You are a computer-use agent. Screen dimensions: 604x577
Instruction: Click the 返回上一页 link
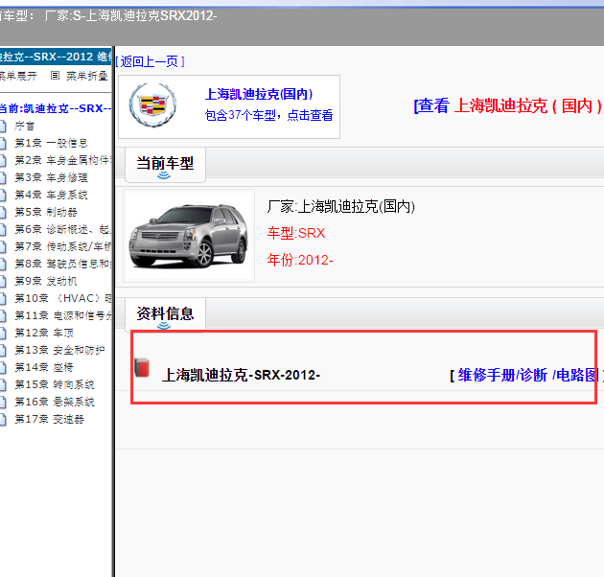[150, 61]
